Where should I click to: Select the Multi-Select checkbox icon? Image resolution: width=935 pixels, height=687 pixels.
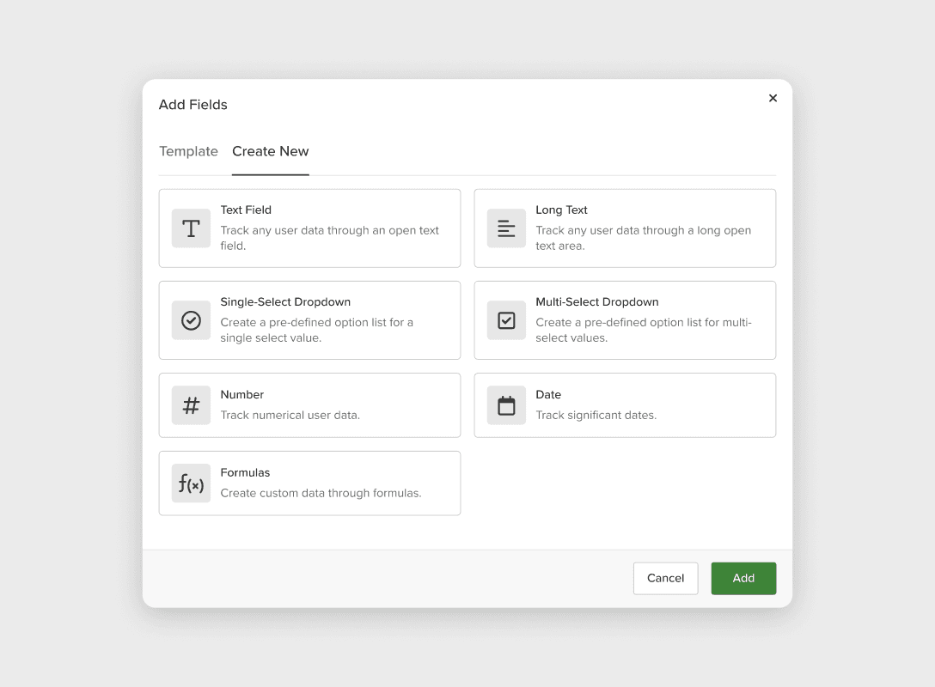click(x=506, y=320)
